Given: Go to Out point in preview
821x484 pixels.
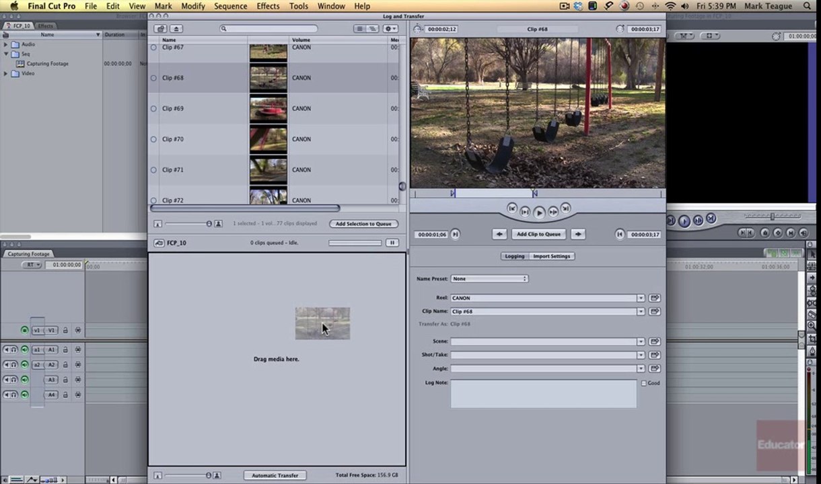Looking at the screenshot, I should pyautogui.click(x=565, y=209).
